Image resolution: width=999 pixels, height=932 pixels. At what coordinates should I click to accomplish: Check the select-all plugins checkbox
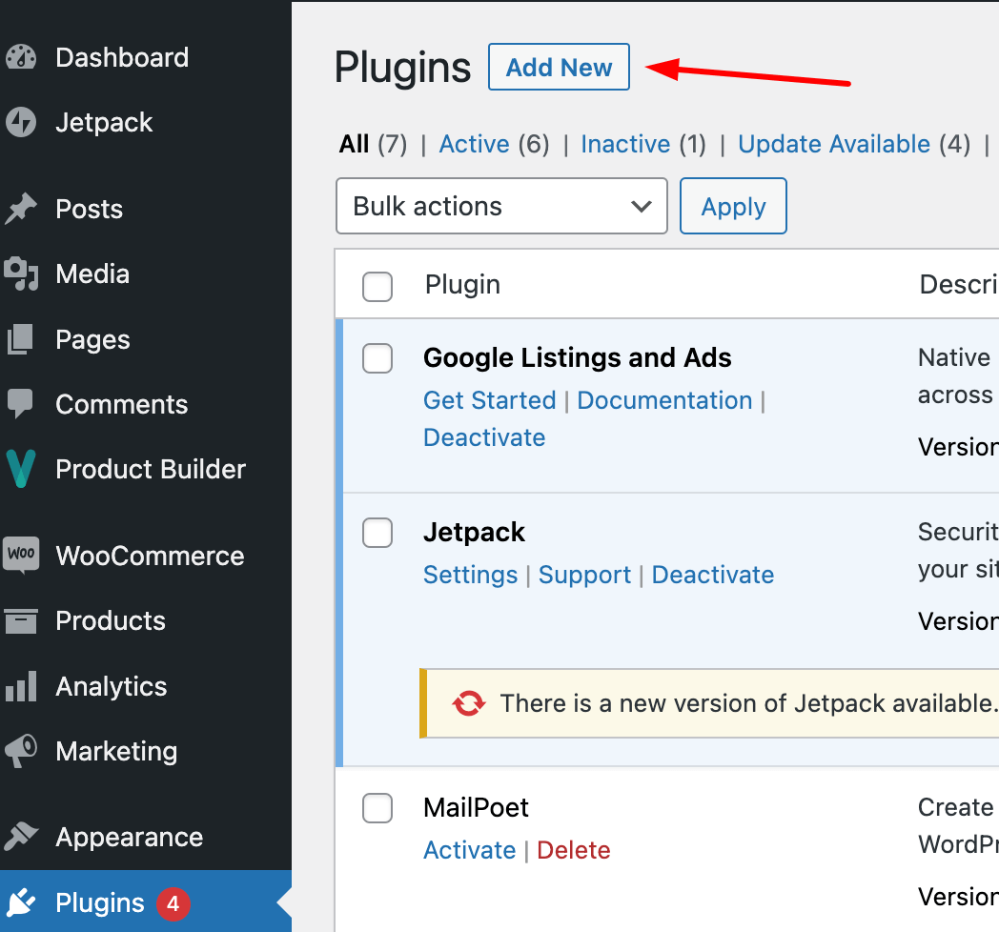(x=377, y=286)
